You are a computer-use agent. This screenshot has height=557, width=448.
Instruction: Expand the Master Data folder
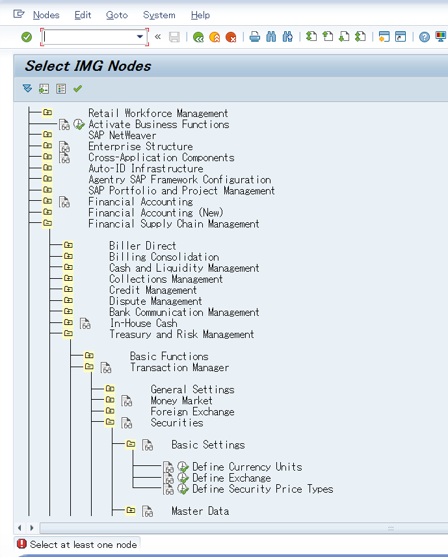[x=131, y=510]
